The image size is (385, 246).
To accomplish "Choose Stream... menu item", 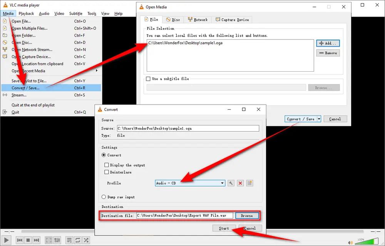I will (x=51, y=95).
